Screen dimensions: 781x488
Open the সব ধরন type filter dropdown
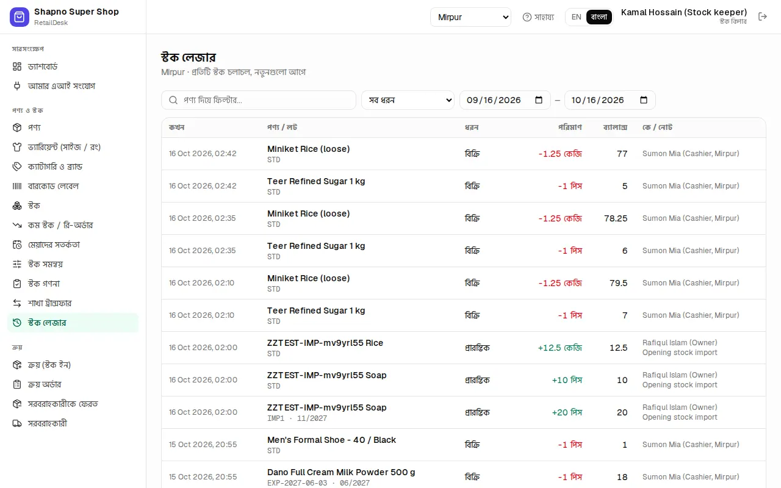tap(408, 100)
